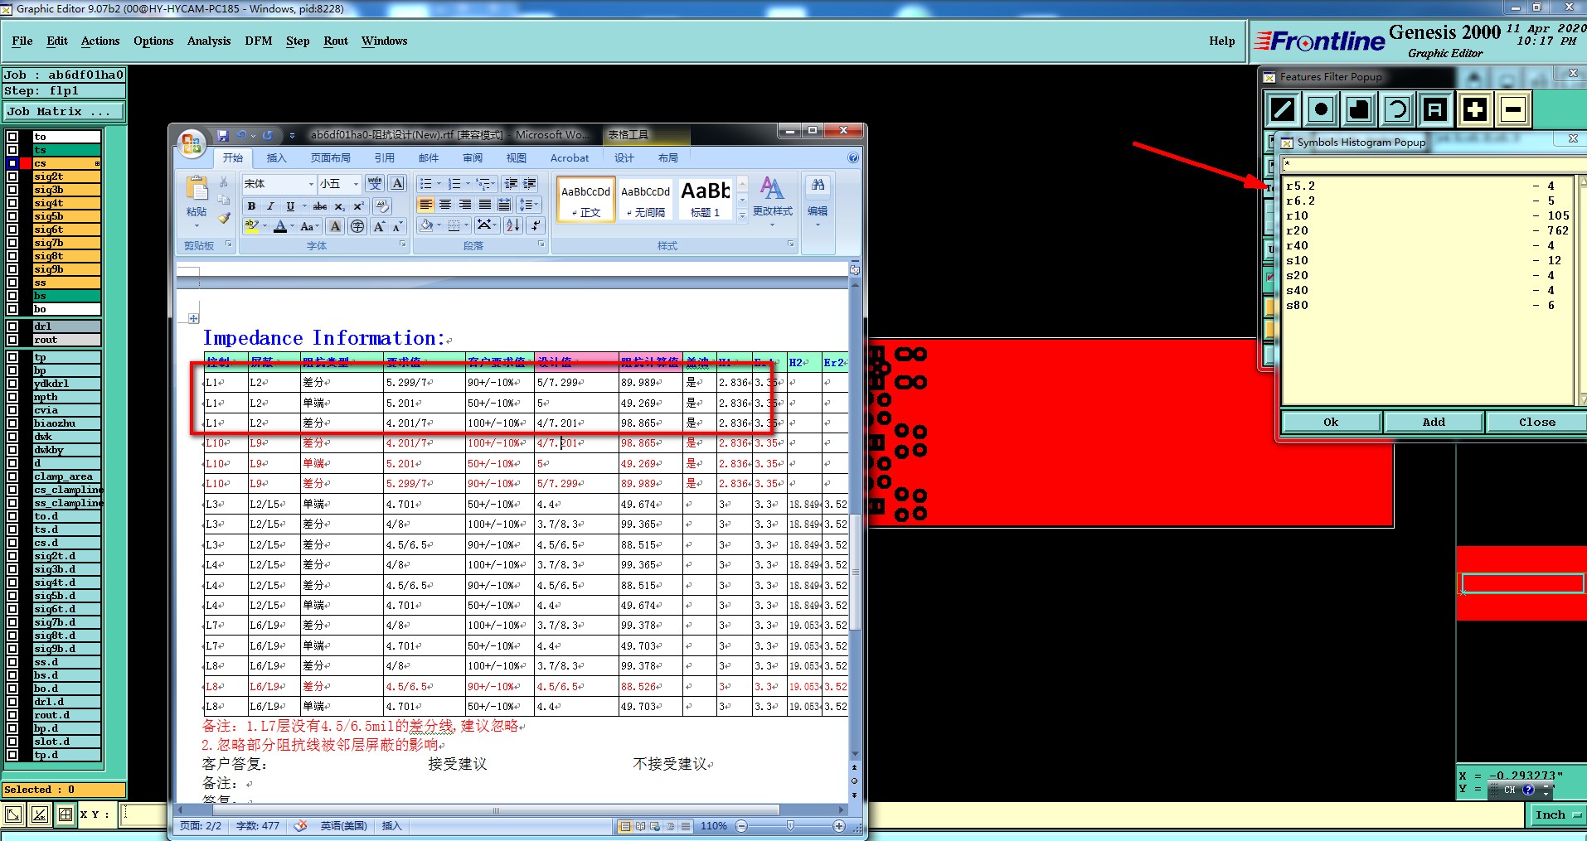1587x841 pixels.
Task: Click the spelling check icon in Word status bar
Action: [301, 826]
